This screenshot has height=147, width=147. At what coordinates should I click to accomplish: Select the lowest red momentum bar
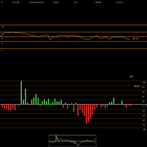[x=86, y=114]
